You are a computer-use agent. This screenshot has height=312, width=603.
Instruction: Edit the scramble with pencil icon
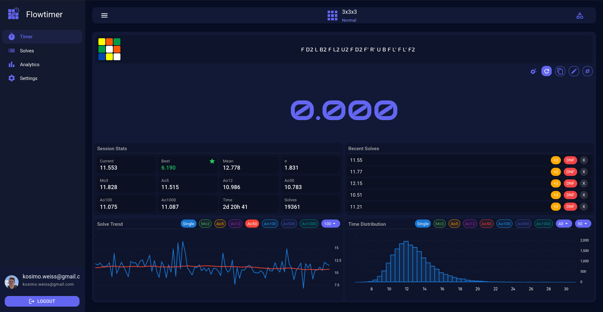tap(574, 71)
